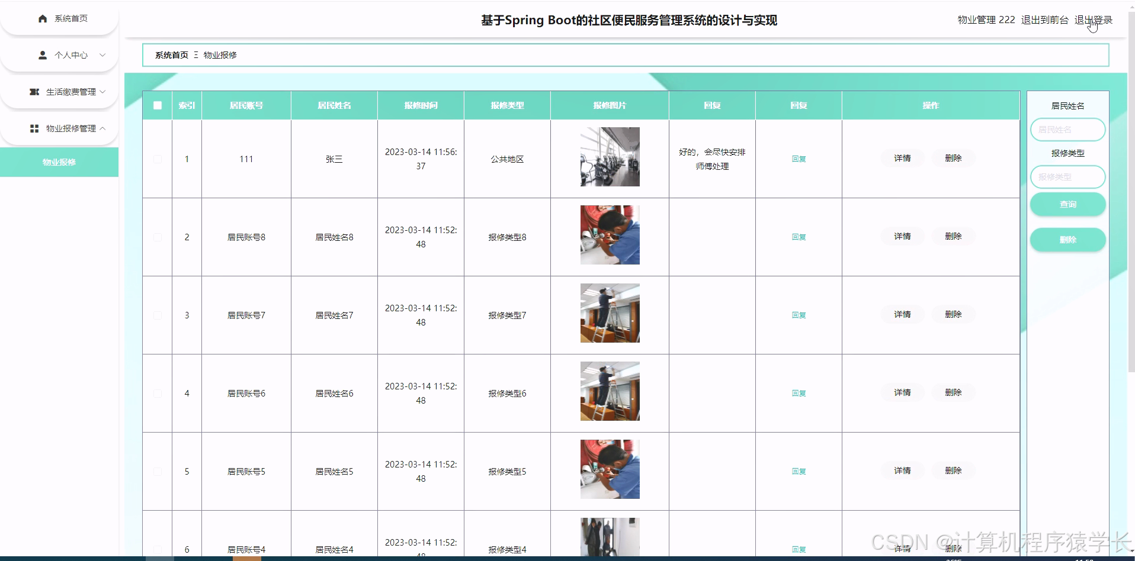1135x561 pixels.
Task: Check the row checkbox for 居民账号8
Action: pyautogui.click(x=158, y=237)
